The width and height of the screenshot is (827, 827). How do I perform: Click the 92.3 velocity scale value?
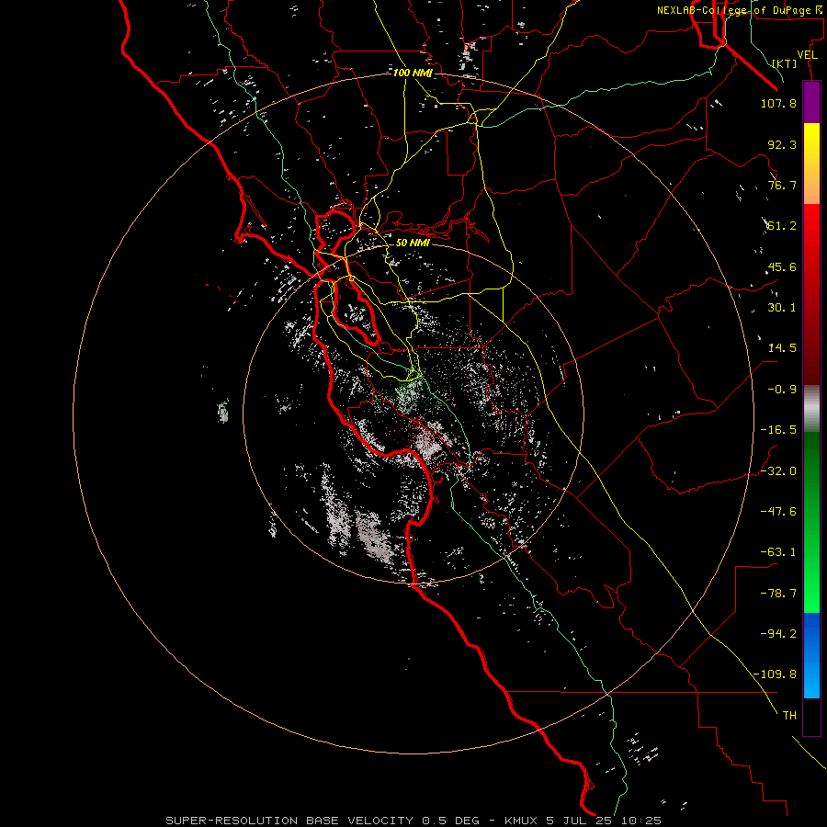tap(782, 144)
